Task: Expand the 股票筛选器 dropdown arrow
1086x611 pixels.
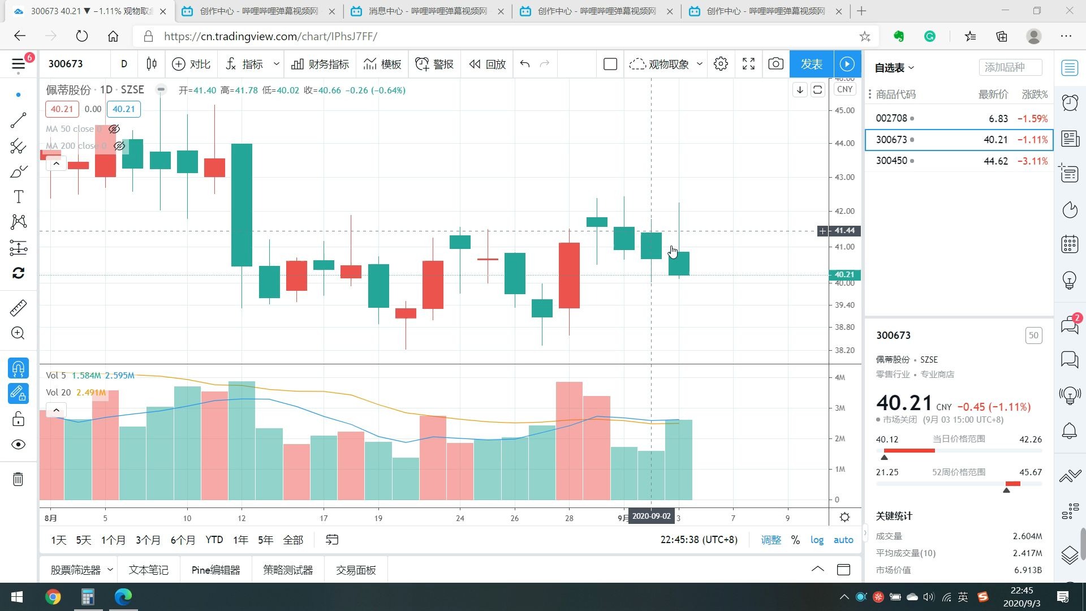Action: pyautogui.click(x=110, y=570)
